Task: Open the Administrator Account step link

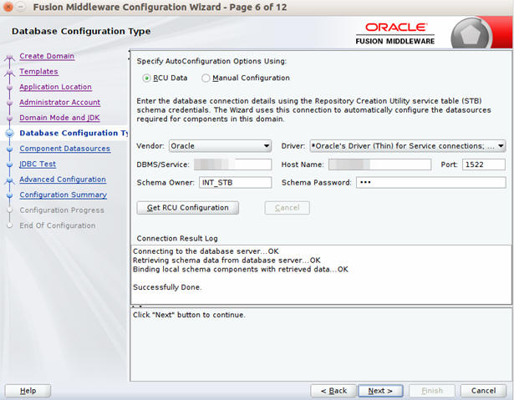Action: click(x=59, y=102)
